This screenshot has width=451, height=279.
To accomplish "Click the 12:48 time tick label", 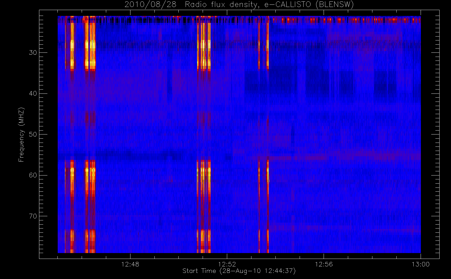I will [x=130, y=264].
